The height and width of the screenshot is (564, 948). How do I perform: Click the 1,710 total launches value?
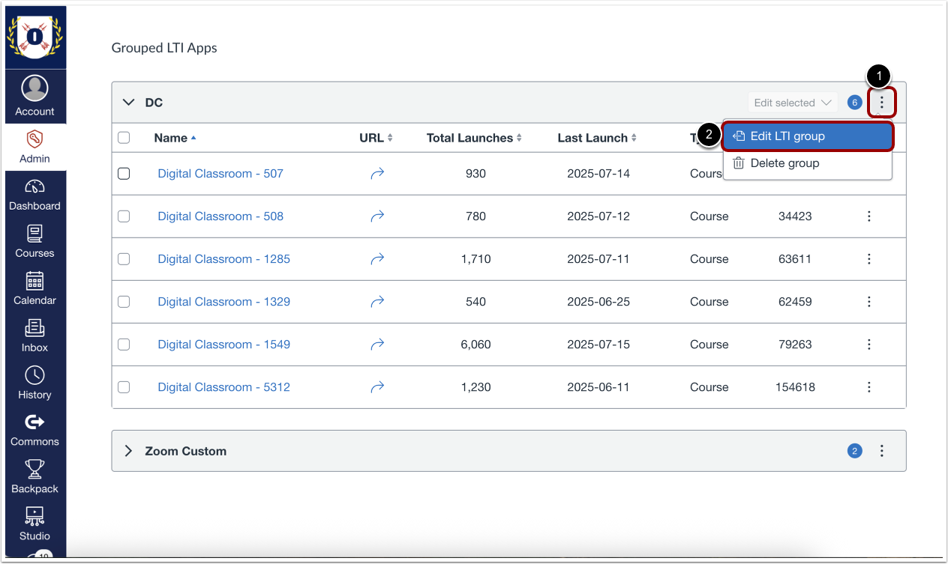(x=475, y=259)
